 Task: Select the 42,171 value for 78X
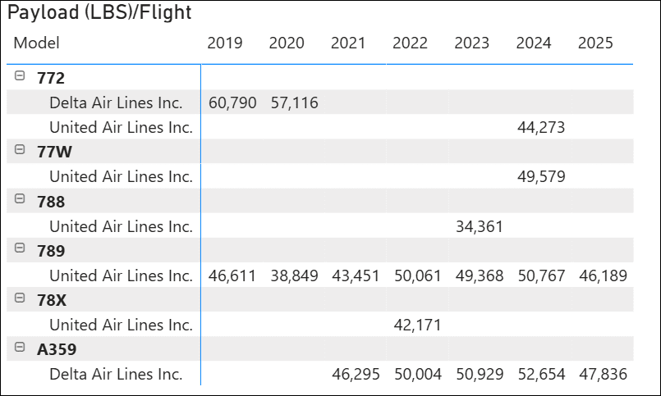click(417, 325)
